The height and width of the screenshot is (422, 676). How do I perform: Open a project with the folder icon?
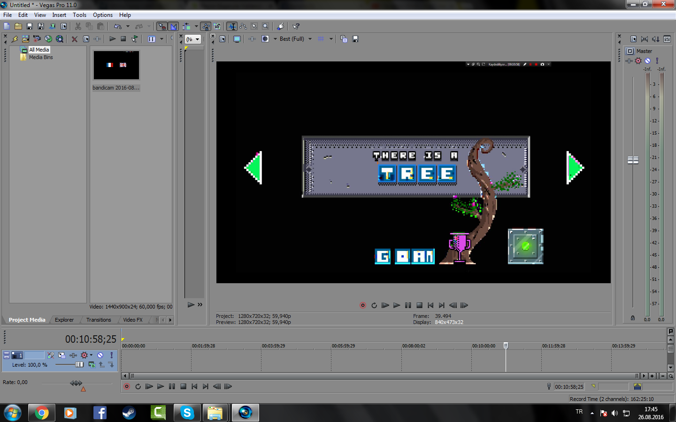[18, 27]
